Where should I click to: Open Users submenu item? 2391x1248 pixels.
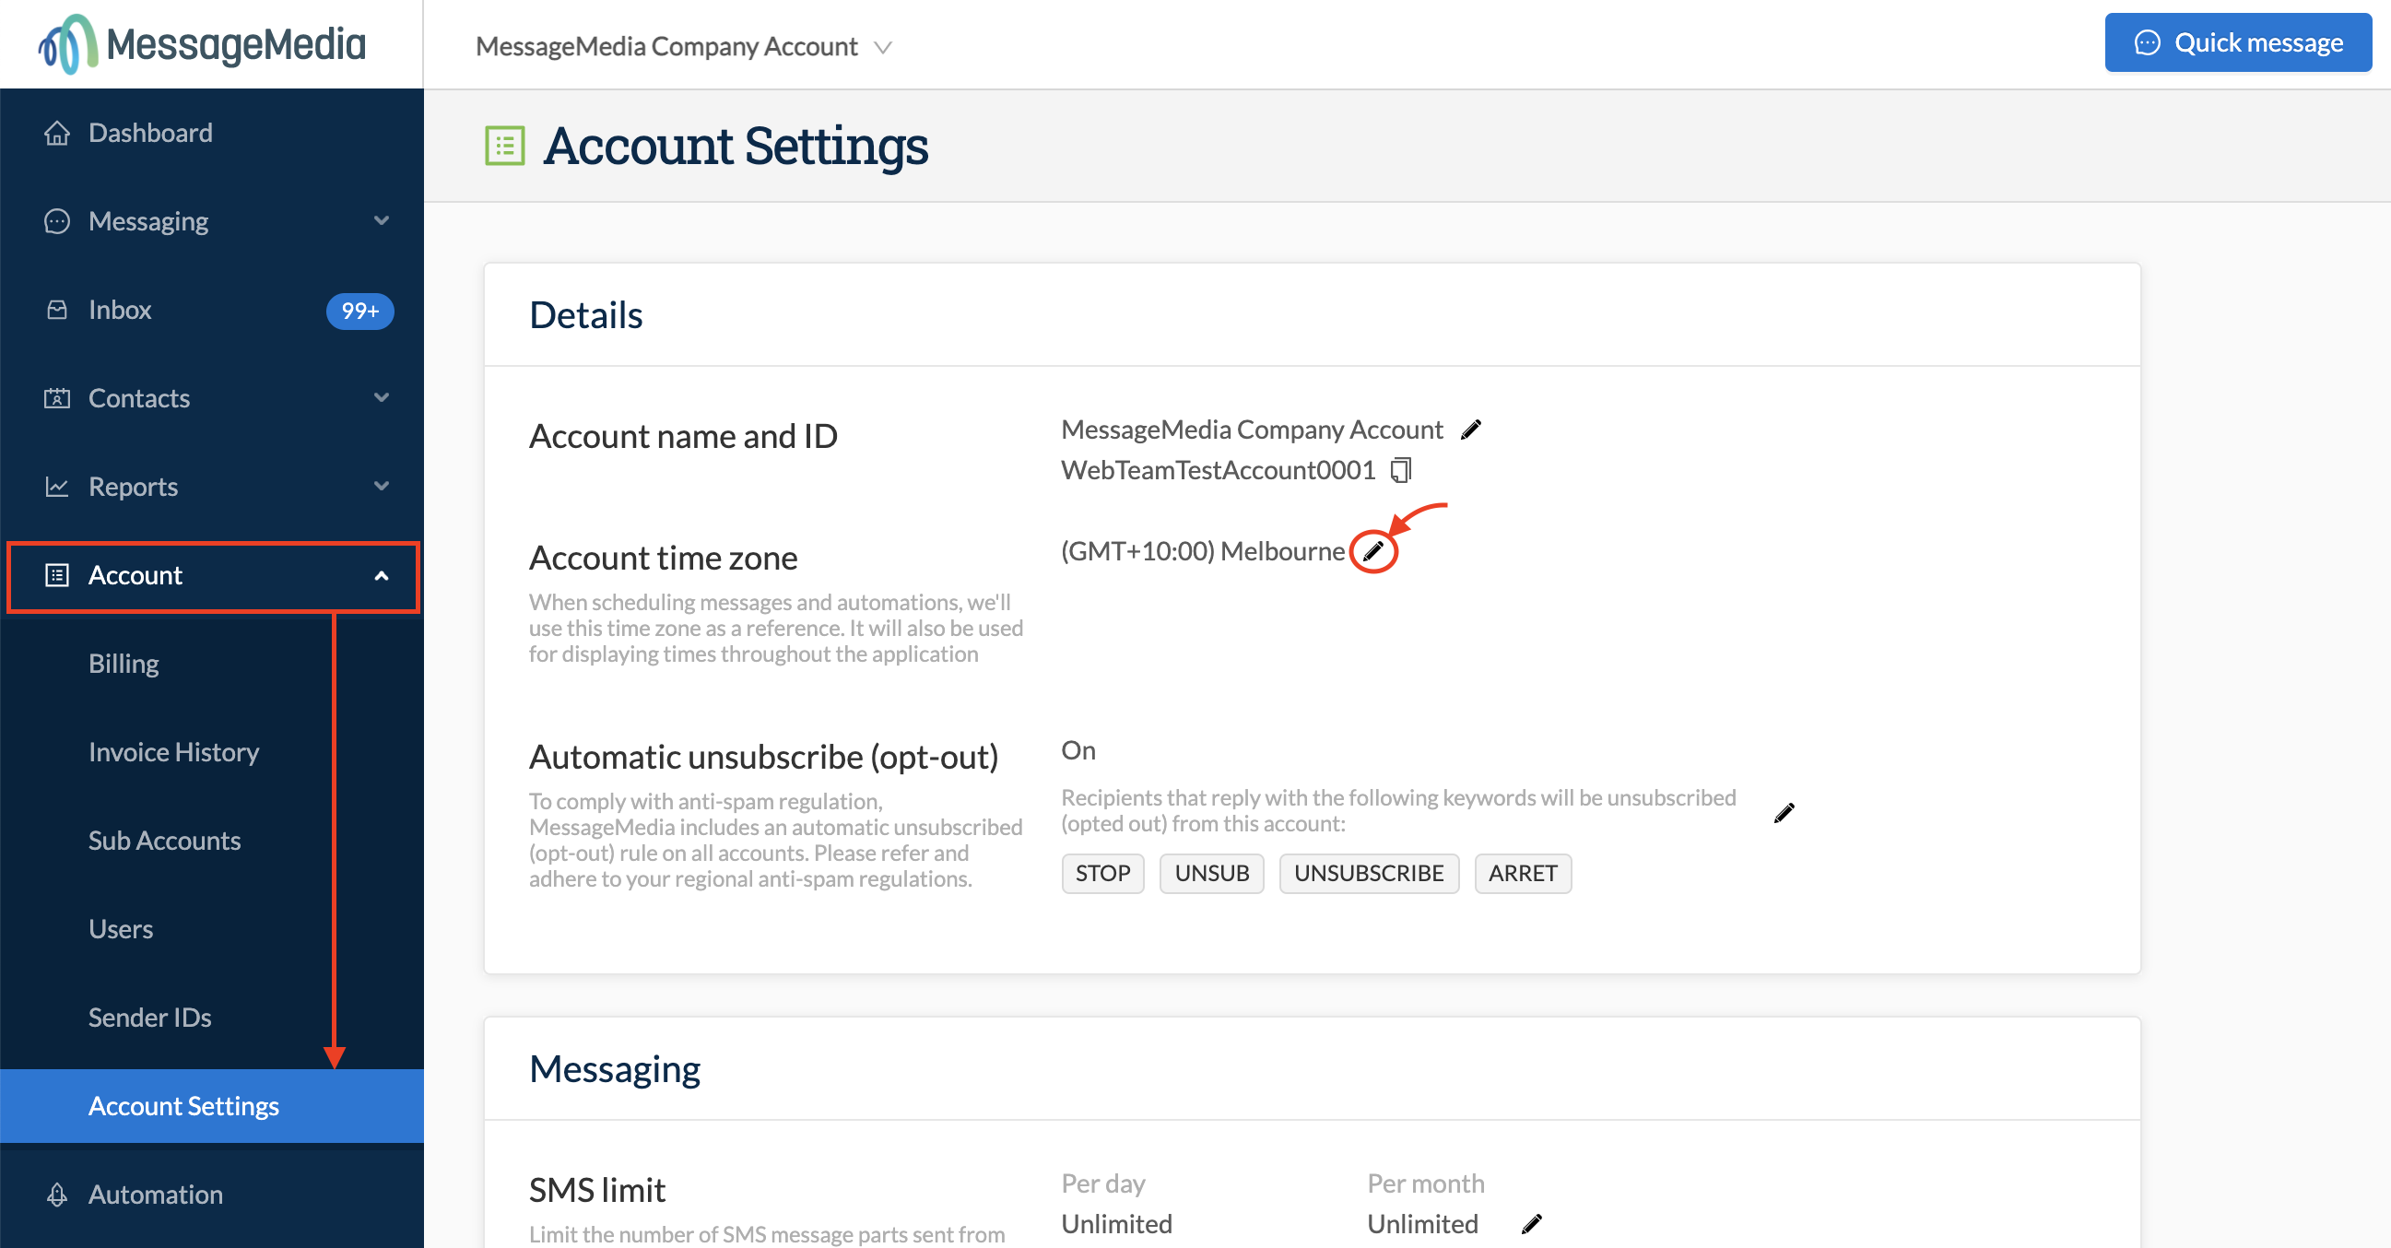point(121,929)
